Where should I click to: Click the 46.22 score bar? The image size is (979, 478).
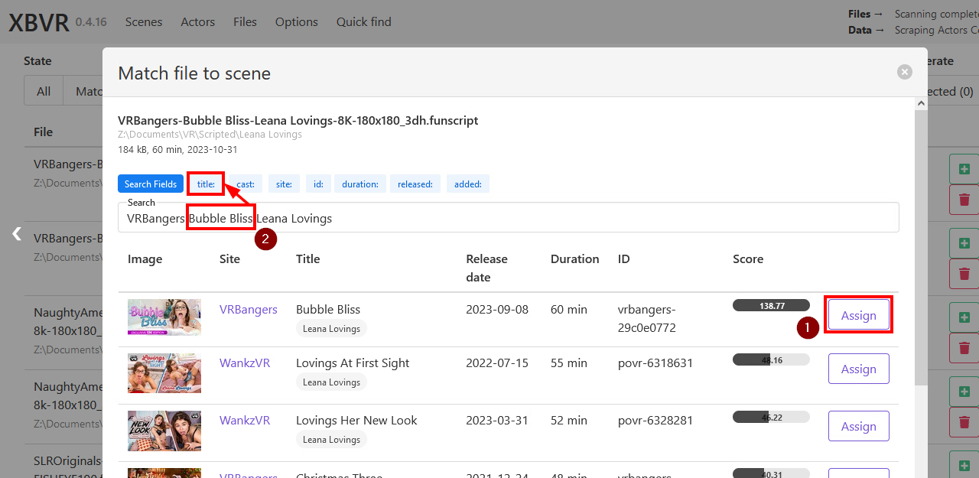(x=771, y=417)
